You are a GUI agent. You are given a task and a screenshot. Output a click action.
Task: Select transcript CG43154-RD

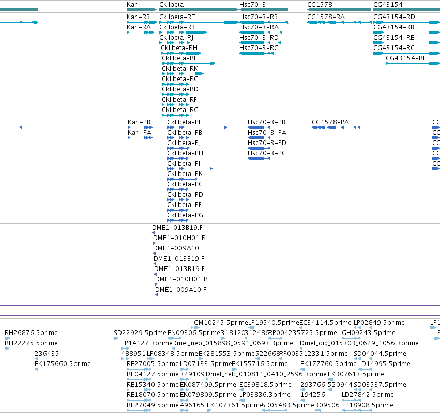coord(394,17)
